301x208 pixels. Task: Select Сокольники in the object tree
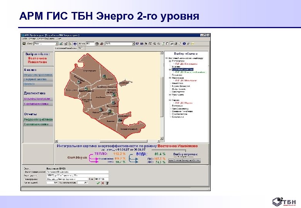coord(178,117)
